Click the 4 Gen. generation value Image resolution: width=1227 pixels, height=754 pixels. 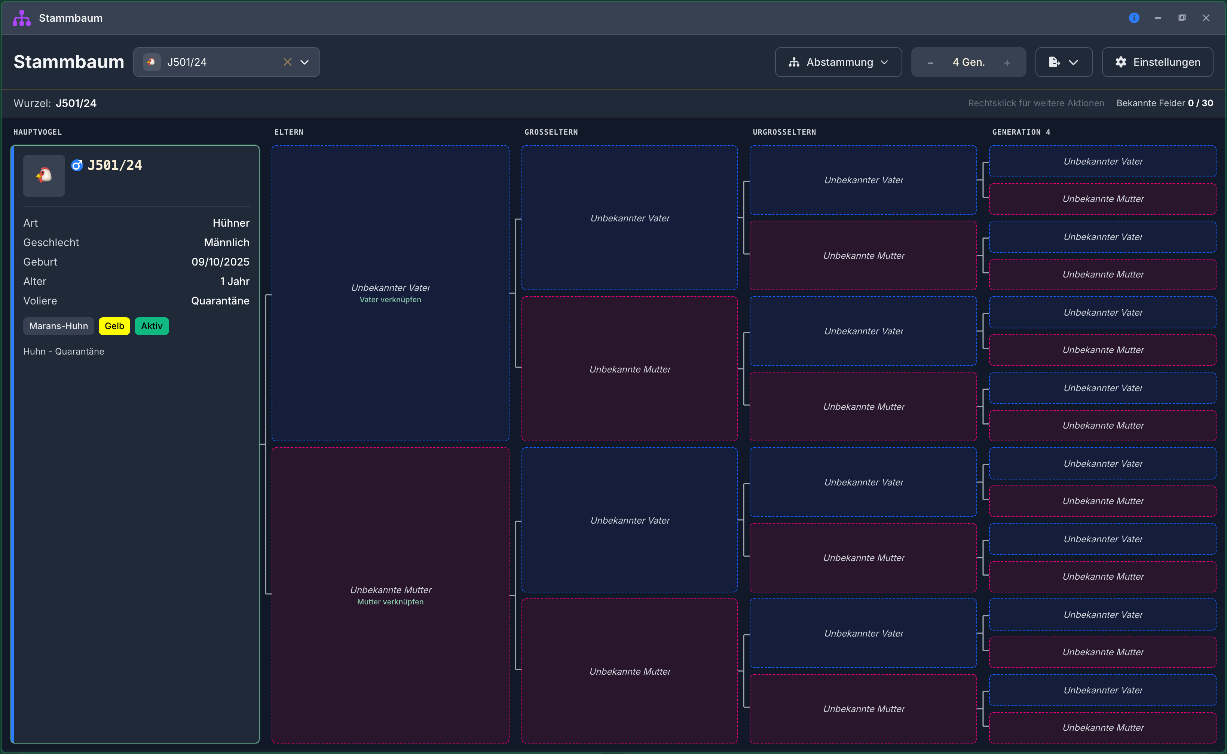tap(969, 62)
